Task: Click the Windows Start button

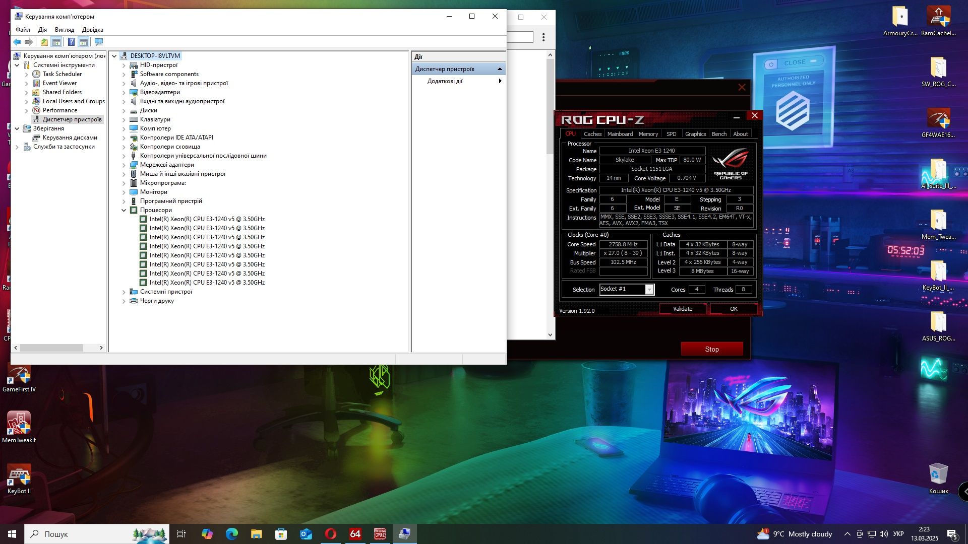Action: [12, 534]
